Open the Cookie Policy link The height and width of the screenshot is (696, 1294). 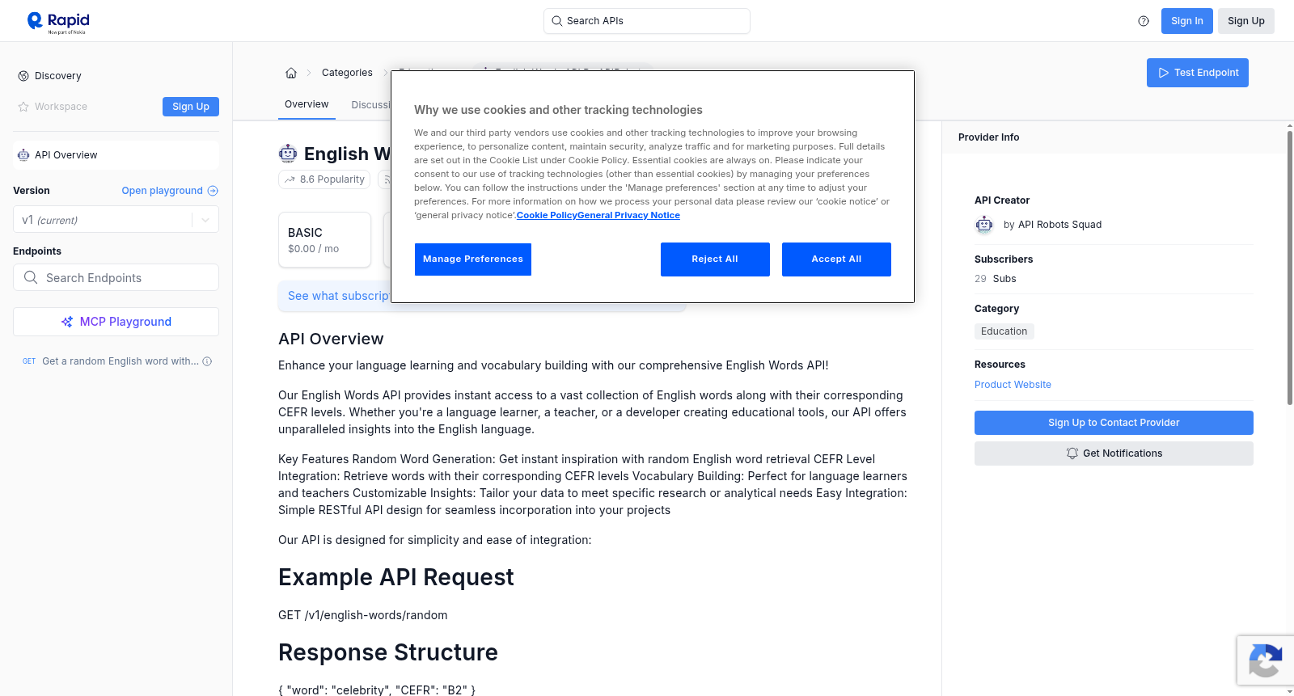tap(547, 215)
